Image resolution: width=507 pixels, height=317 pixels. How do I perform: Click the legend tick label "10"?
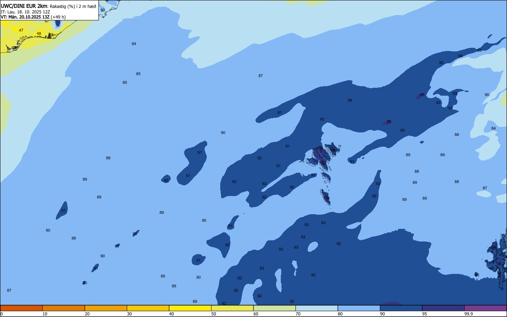(x=45, y=314)
